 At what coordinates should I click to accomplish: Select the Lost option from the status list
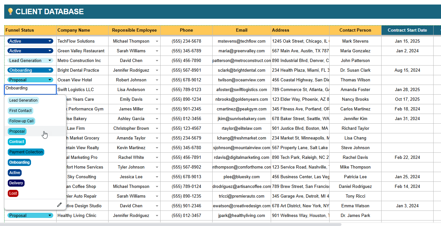13,193
